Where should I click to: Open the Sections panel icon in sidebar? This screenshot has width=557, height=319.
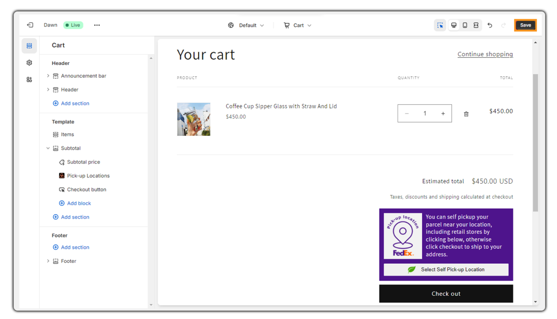tap(29, 46)
